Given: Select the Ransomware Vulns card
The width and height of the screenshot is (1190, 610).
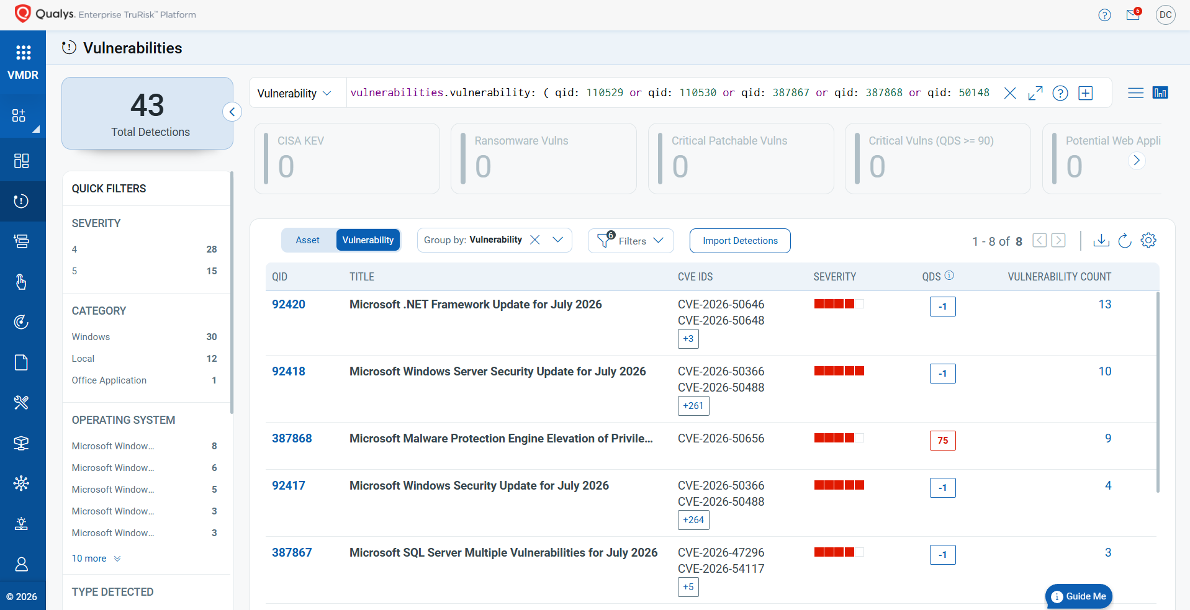Looking at the screenshot, I should coord(544,159).
